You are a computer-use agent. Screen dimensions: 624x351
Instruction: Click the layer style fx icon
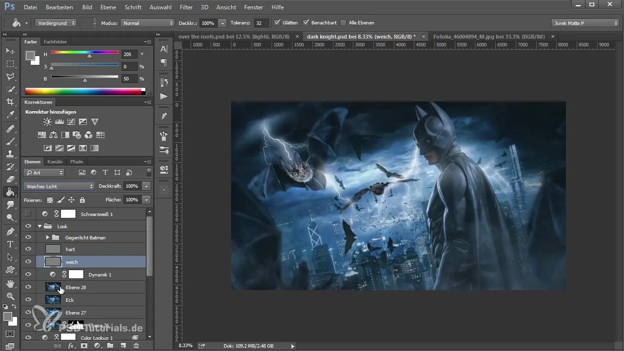[x=71, y=345]
